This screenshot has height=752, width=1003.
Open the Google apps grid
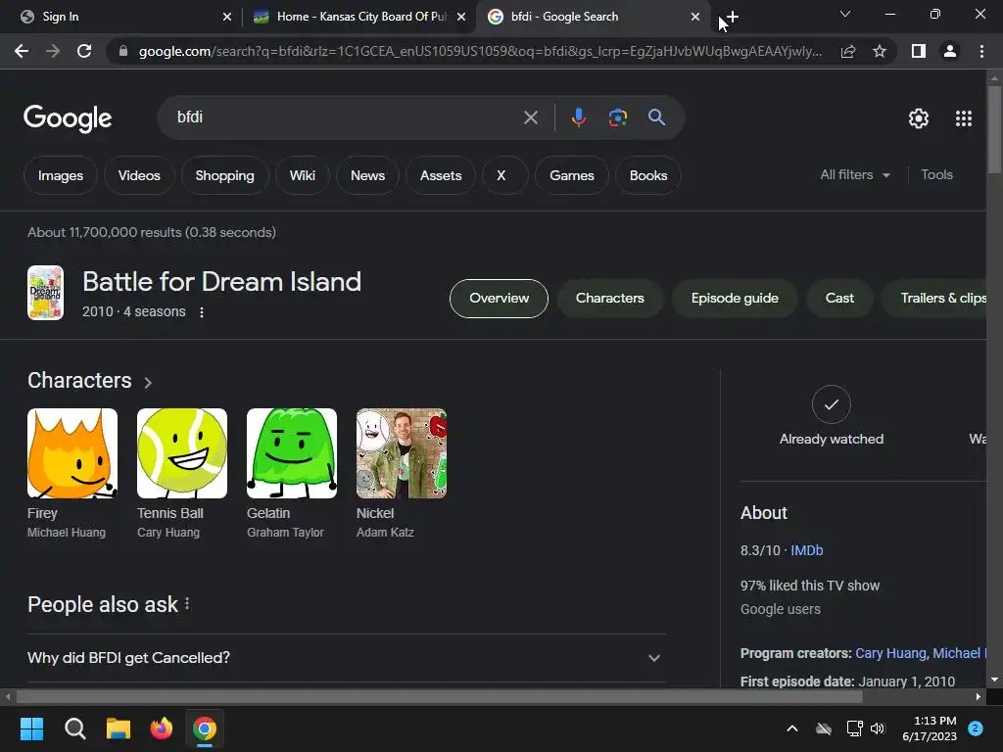[x=964, y=118]
